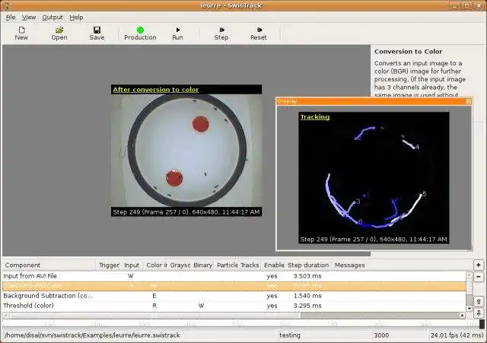Open the 'After conversion to color' display selector

[155, 90]
